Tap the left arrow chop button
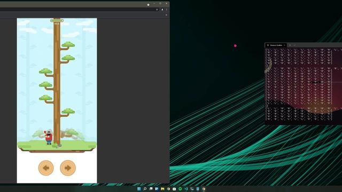Screen dimensions: 342x192 point(46,168)
